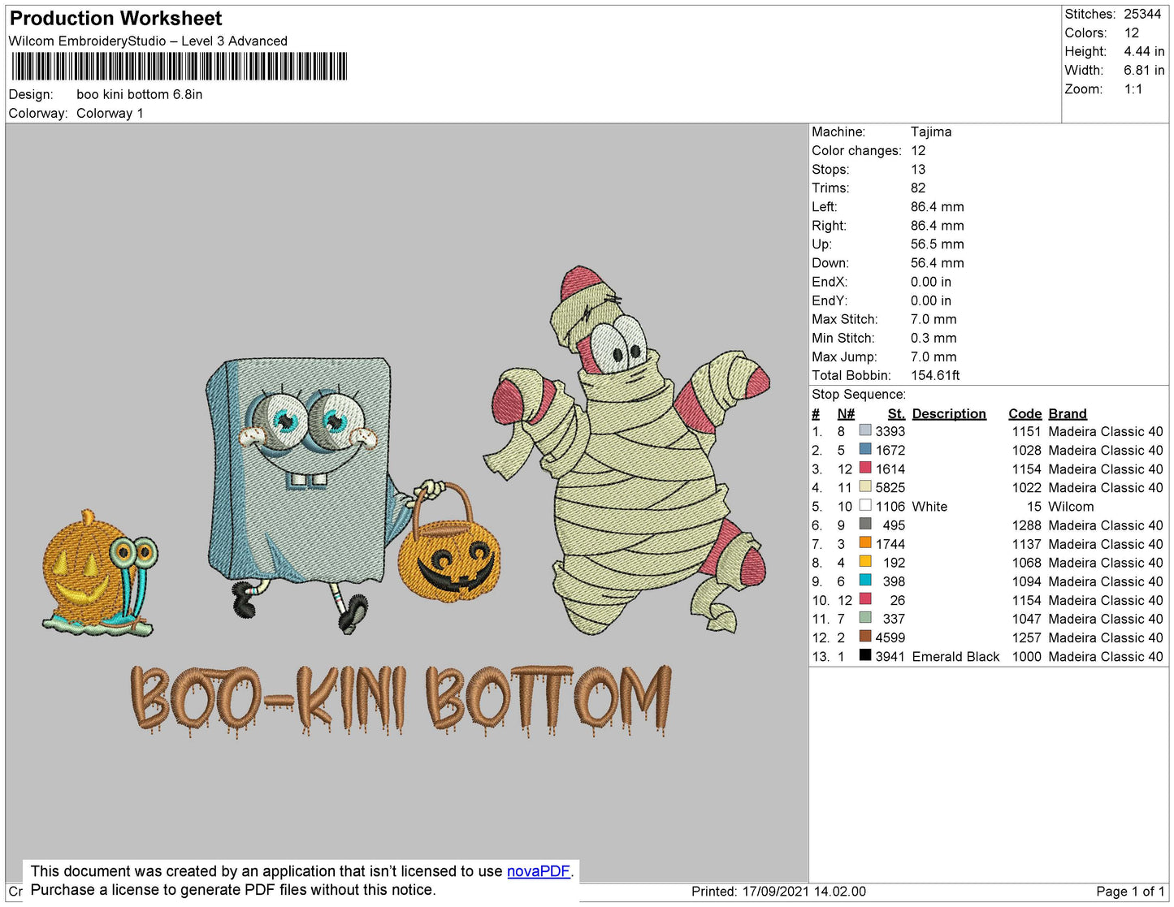Select the orange swatch with code 1137
The width and height of the screenshot is (1174, 907).
click(865, 543)
